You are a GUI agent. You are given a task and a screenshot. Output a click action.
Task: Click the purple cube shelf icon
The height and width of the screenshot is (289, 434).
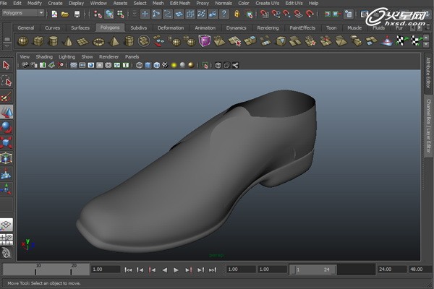tap(205, 41)
